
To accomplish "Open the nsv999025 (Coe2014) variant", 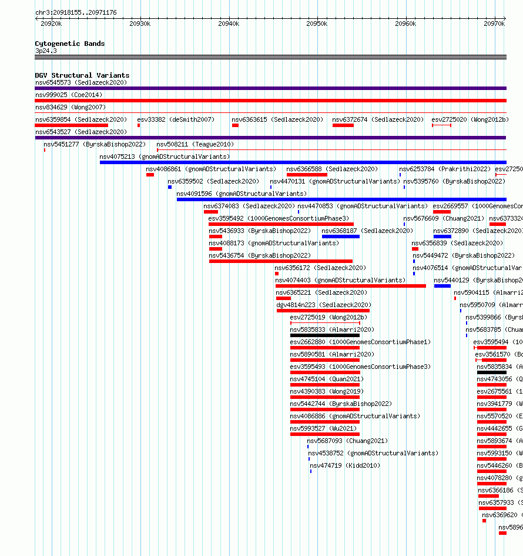I will coord(69,95).
